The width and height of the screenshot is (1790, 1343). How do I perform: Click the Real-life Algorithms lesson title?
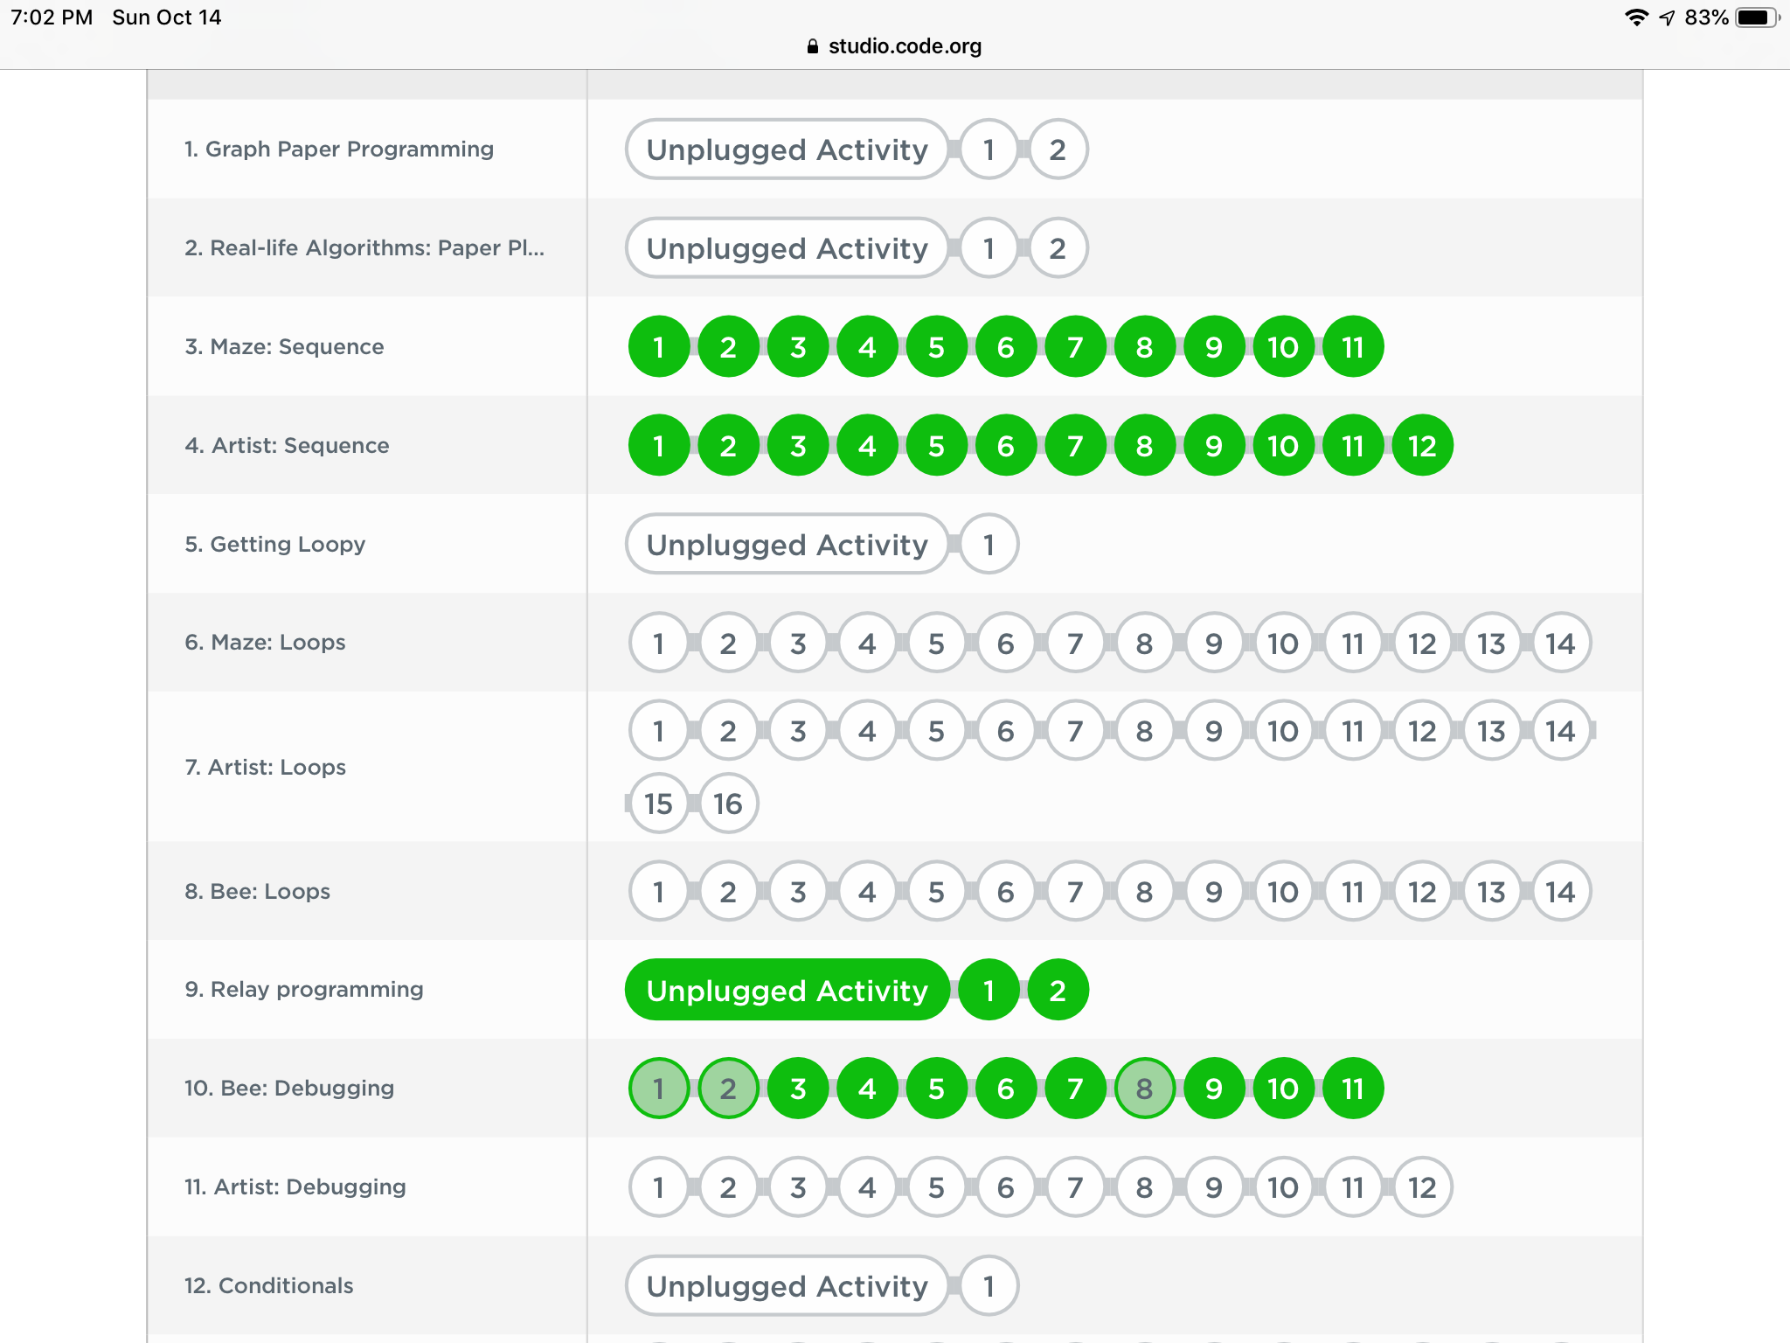364,248
